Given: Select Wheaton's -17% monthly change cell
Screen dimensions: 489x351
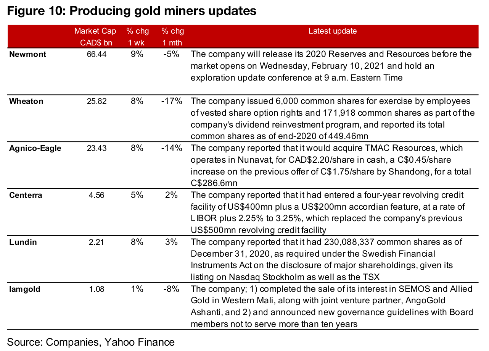Looking at the screenshot, I should click(172, 101).
